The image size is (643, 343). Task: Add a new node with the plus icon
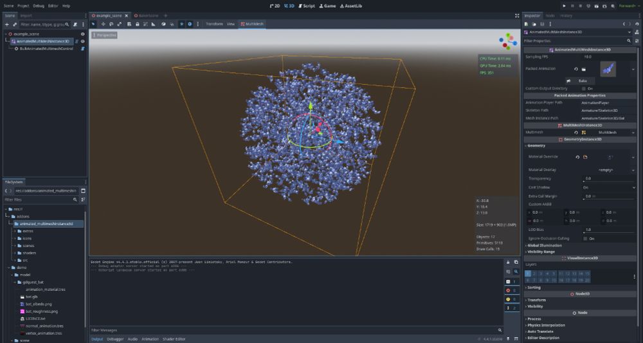[x=6, y=24]
